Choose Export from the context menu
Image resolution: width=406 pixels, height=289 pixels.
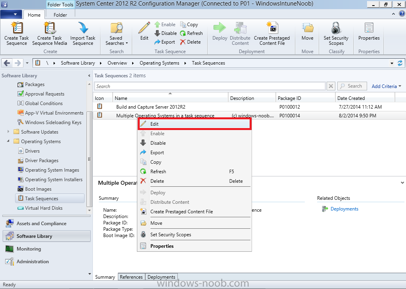194,153
